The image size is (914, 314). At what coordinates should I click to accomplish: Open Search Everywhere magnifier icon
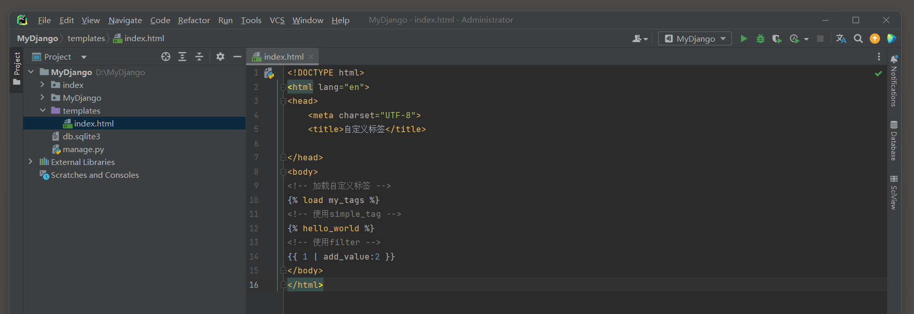coord(858,39)
